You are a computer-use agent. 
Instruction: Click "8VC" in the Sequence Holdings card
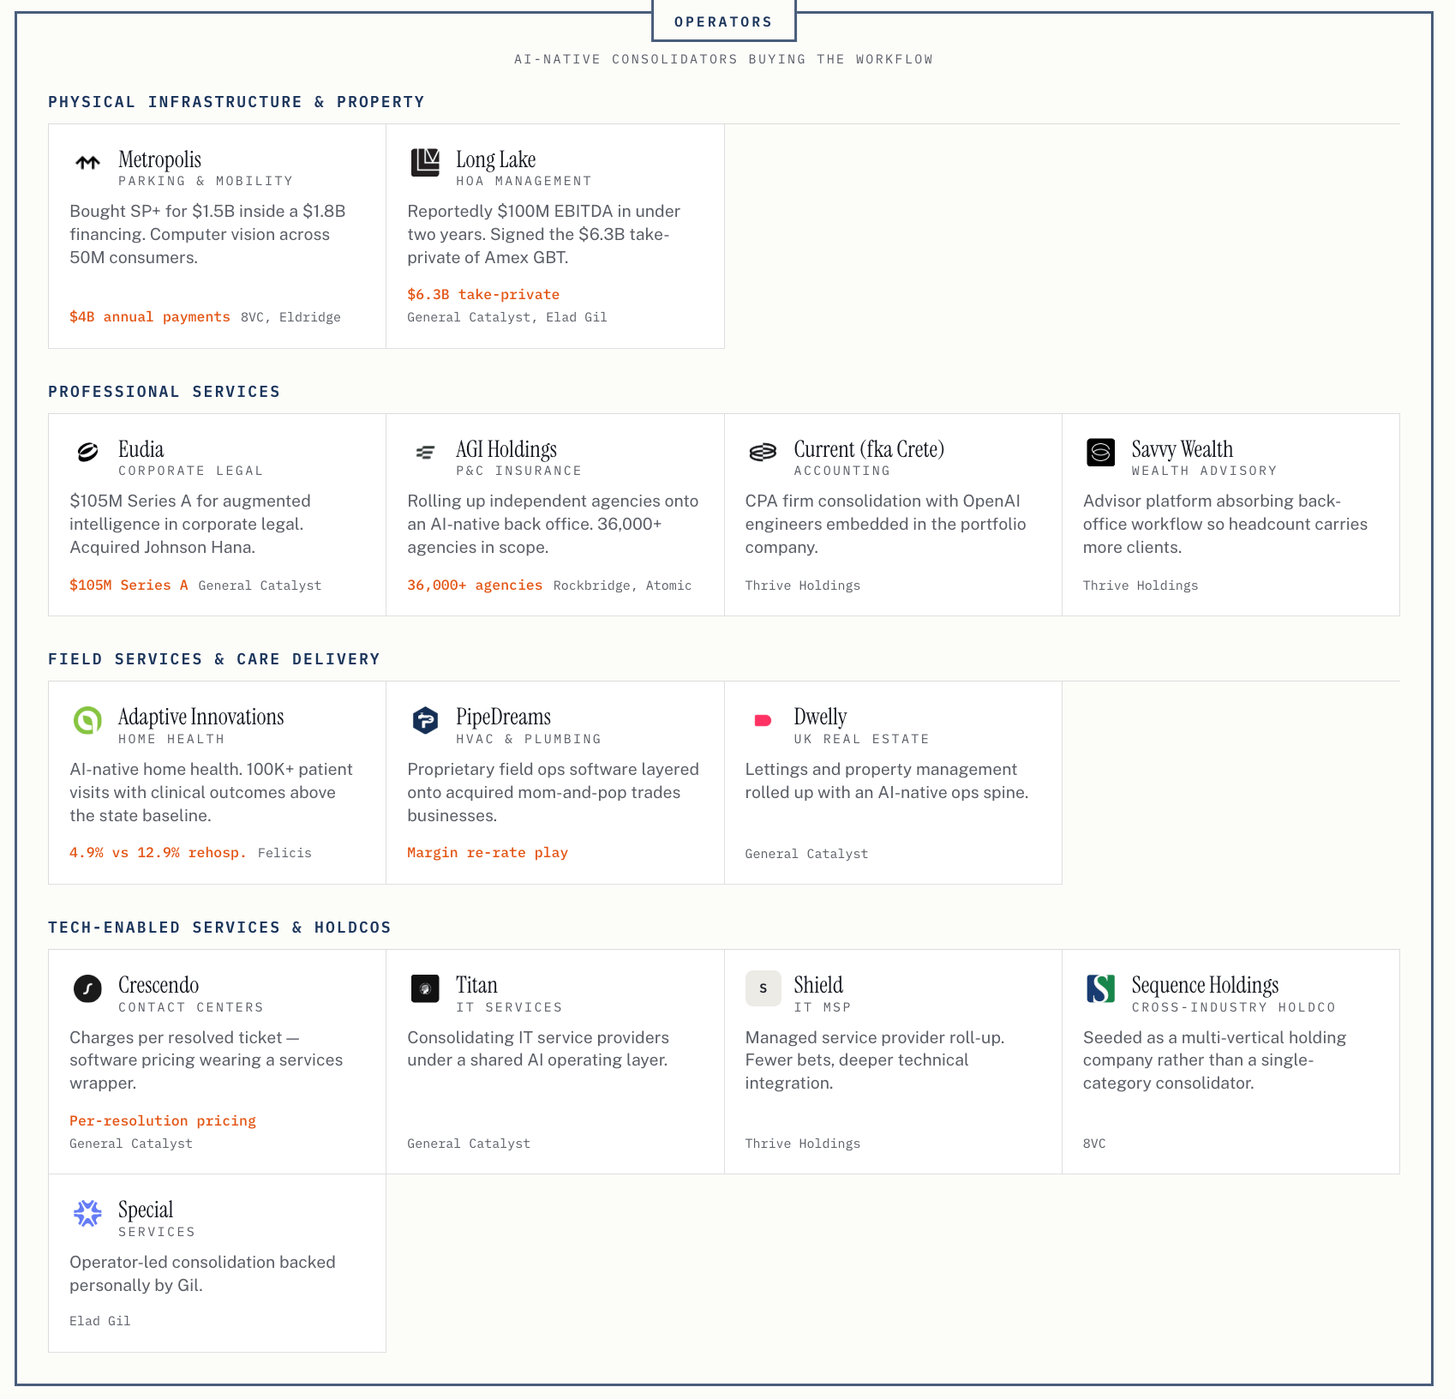1094,1144
